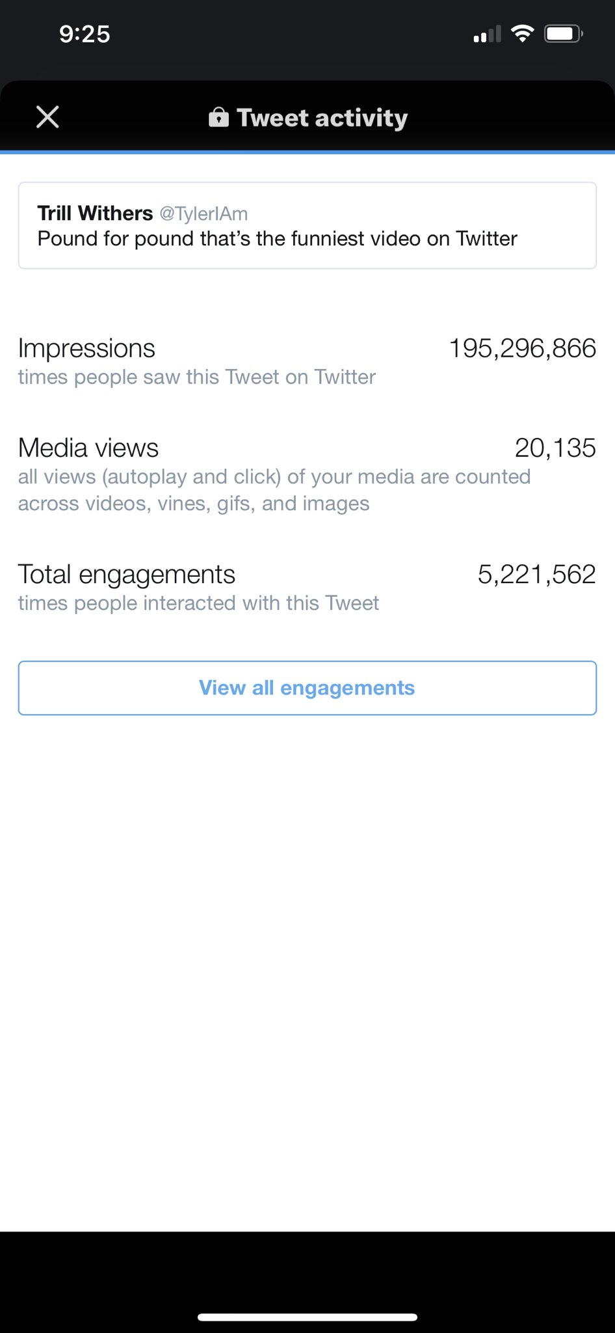Select the 20,135 media views count
The image size is (615, 1333).
point(555,448)
